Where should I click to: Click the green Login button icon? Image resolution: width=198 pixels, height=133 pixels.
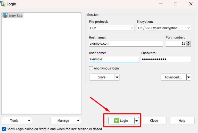tap(117, 121)
